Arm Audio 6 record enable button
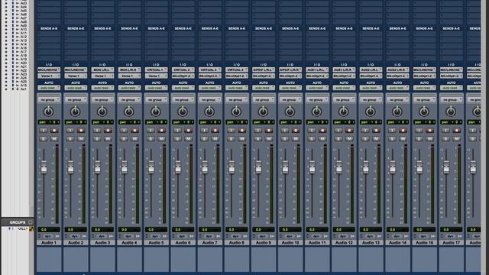Viewport: 489px width, 275px height. click(x=189, y=131)
